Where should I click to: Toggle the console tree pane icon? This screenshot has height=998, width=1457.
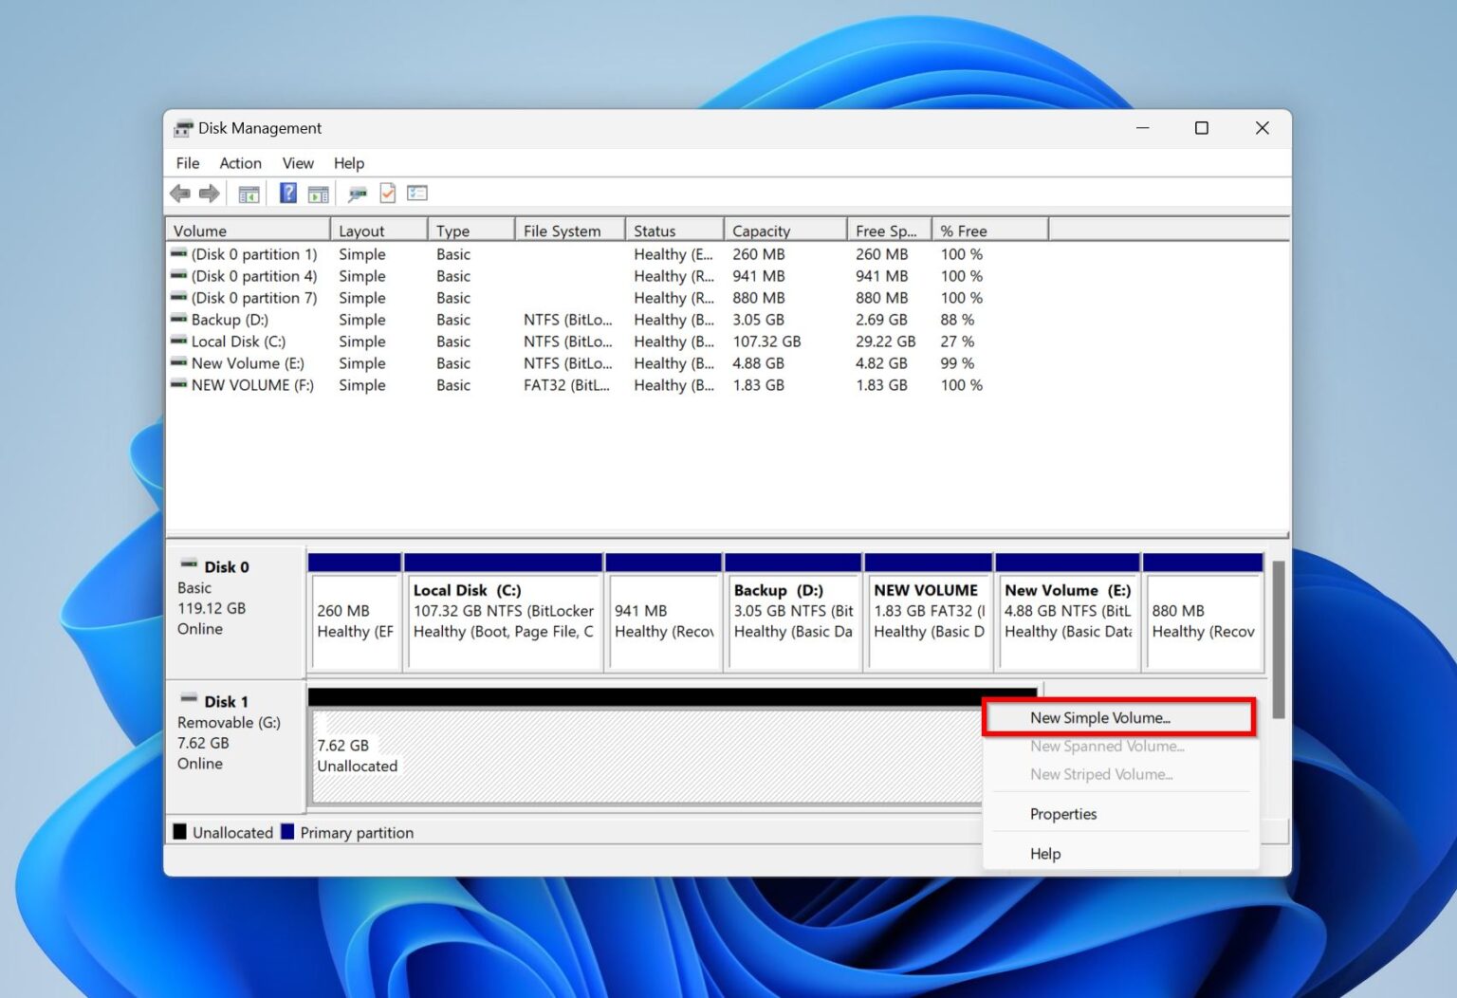pyautogui.click(x=249, y=193)
